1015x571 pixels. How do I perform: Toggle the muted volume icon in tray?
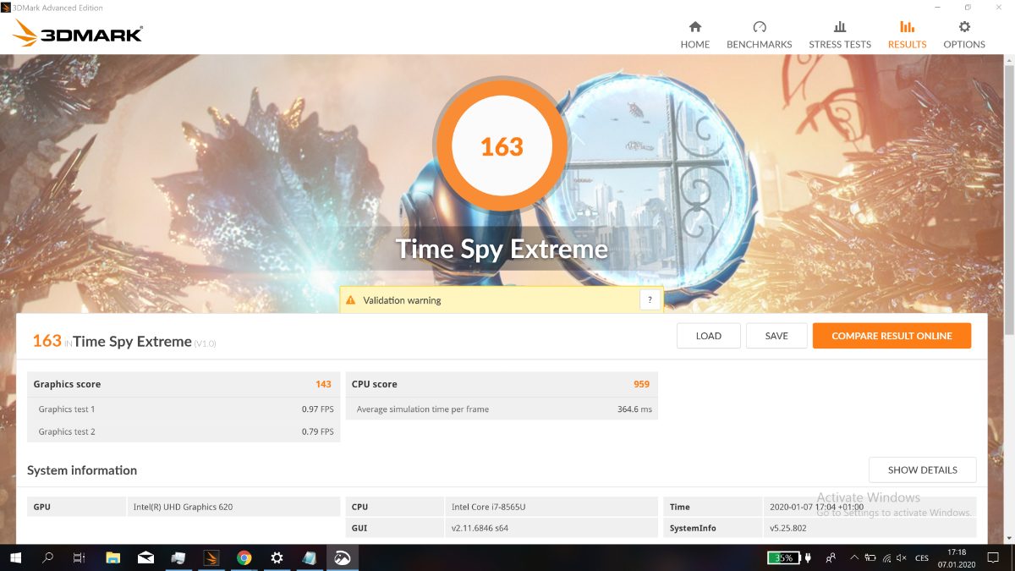click(902, 557)
